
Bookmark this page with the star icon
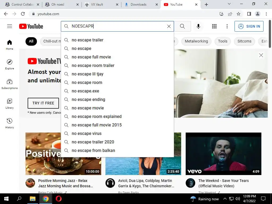point(239,14)
